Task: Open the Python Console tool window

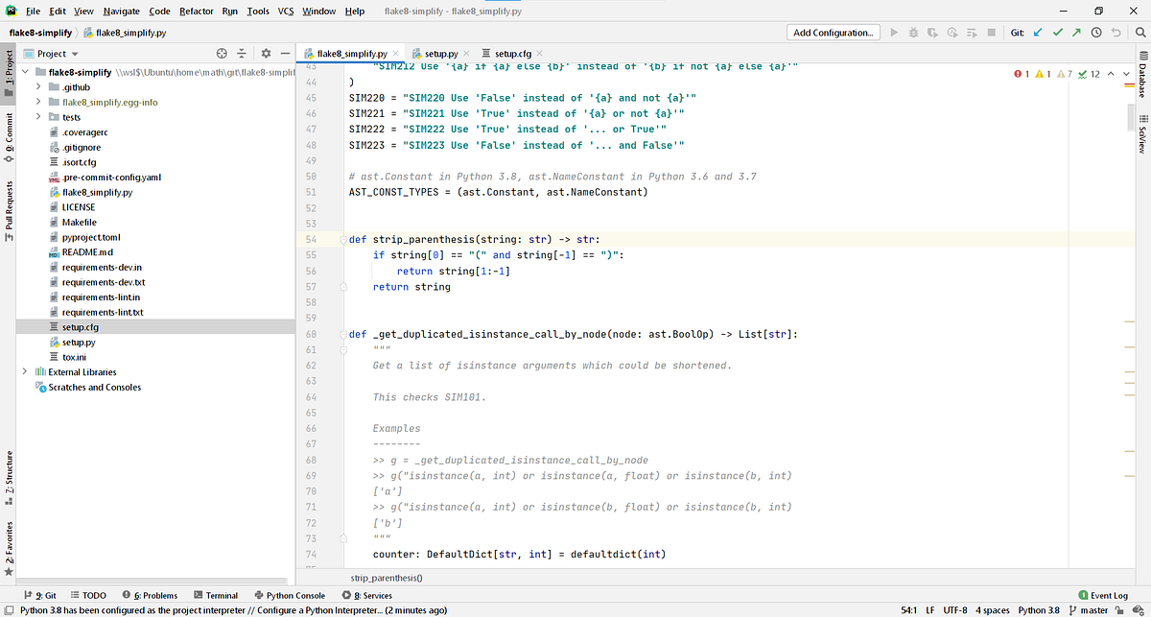Action: click(289, 596)
